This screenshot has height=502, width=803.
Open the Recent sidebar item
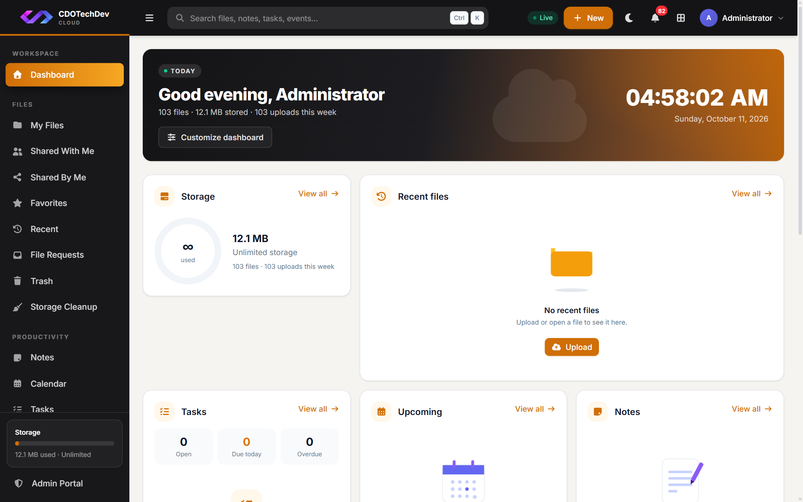tap(65, 229)
